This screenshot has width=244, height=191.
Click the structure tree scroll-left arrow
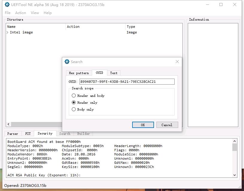point(9,124)
